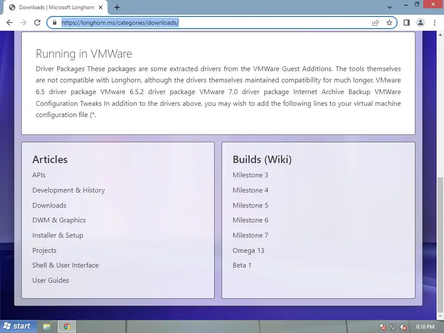Click the 8:18 PM taskbar clock
444x333 pixels.
(x=425, y=327)
